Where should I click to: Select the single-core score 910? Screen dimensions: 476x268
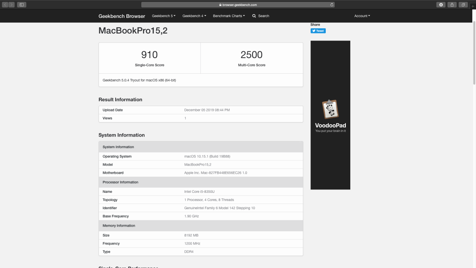pyautogui.click(x=149, y=55)
